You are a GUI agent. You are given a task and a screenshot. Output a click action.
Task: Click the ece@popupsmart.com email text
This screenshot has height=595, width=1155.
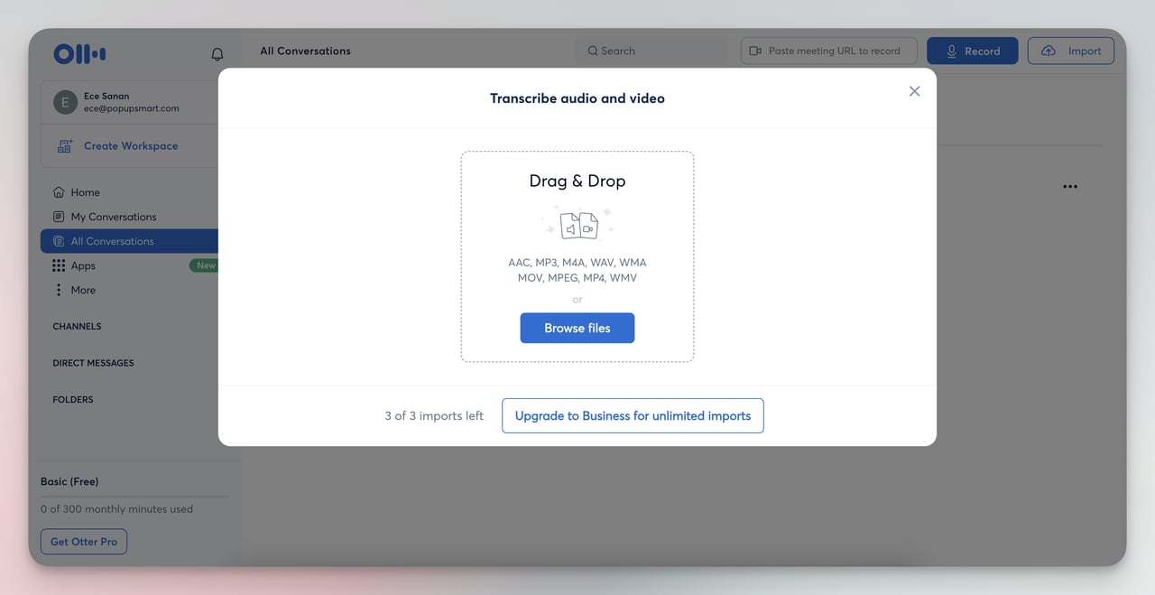coord(132,108)
